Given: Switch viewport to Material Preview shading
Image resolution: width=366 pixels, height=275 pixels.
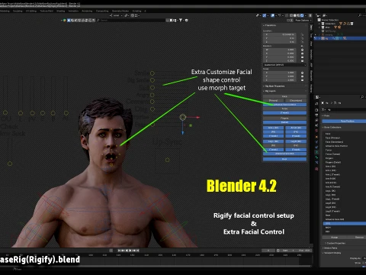Looking at the screenshot, I should [x=298, y=15].
